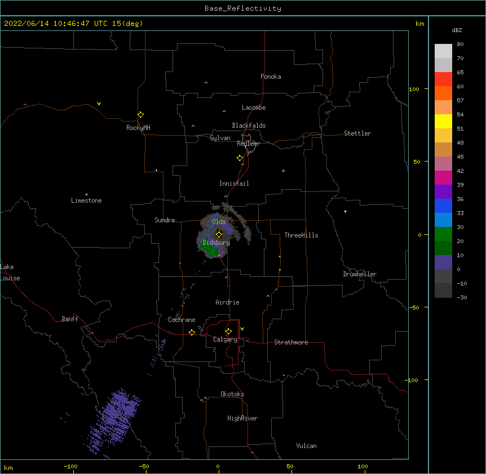Click the Drumheller town label
The width and height of the screenshot is (486, 474).
[x=360, y=274]
